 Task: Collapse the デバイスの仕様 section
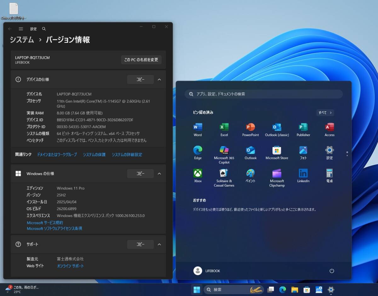(x=159, y=80)
